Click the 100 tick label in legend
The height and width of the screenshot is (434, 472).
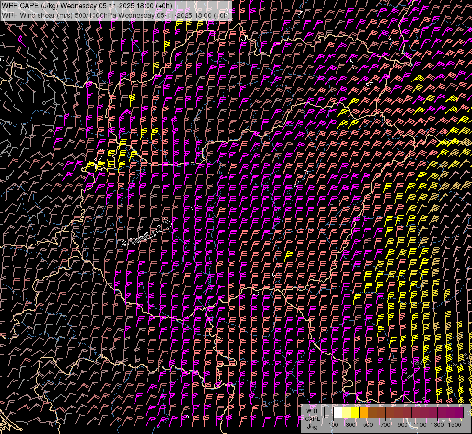[333, 425]
